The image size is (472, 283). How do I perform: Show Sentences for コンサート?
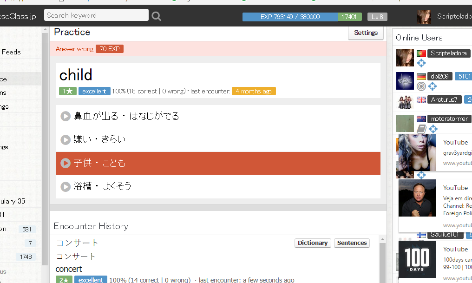click(352, 243)
